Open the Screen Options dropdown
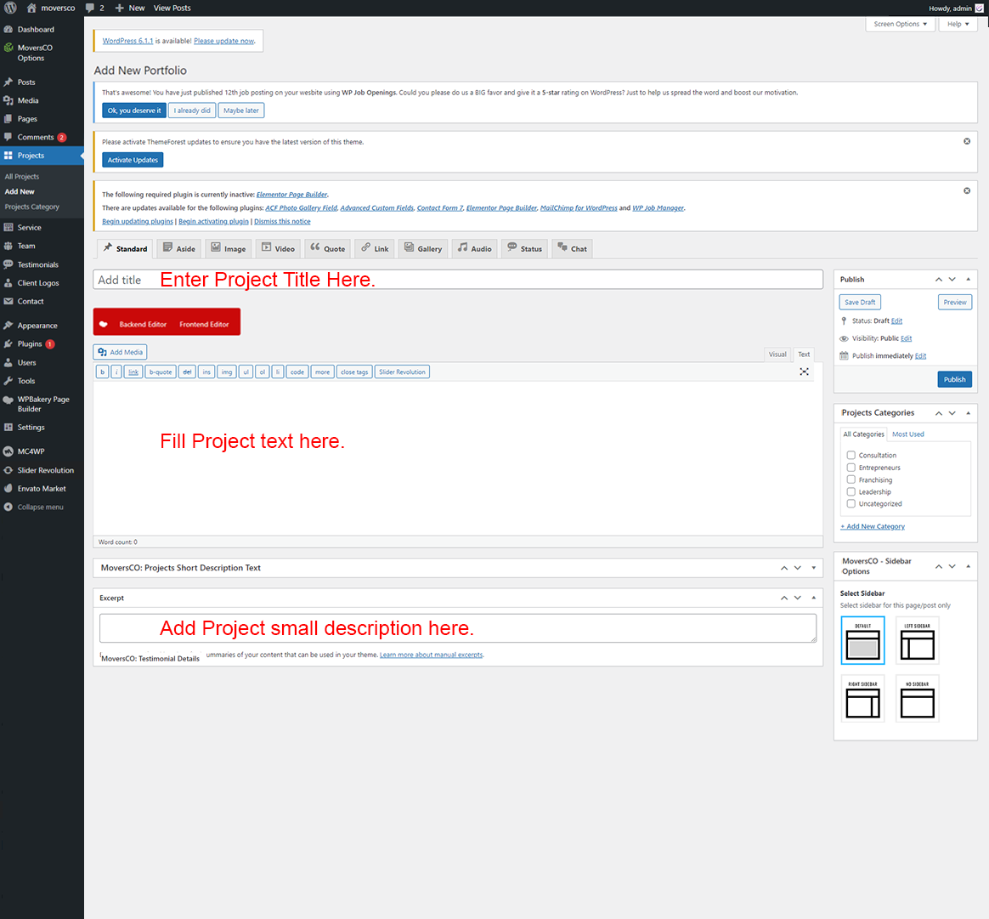Screen dimensions: 989x919 pos(900,24)
